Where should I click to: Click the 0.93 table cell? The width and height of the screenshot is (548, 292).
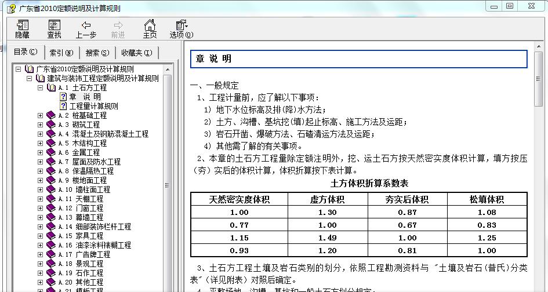click(x=239, y=250)
